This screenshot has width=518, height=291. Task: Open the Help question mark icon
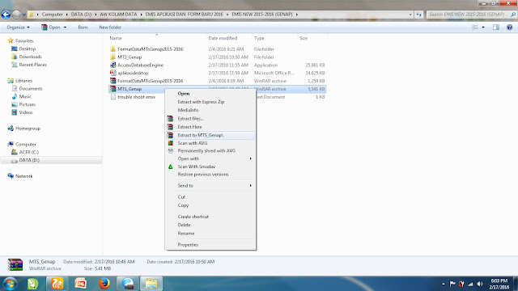point(509,27)
